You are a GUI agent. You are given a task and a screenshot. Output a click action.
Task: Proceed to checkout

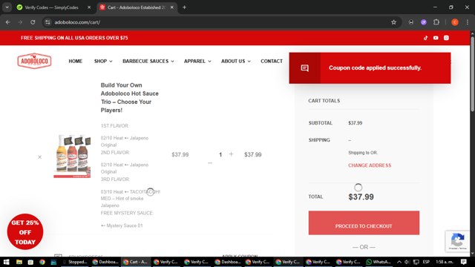click(364, 222)
